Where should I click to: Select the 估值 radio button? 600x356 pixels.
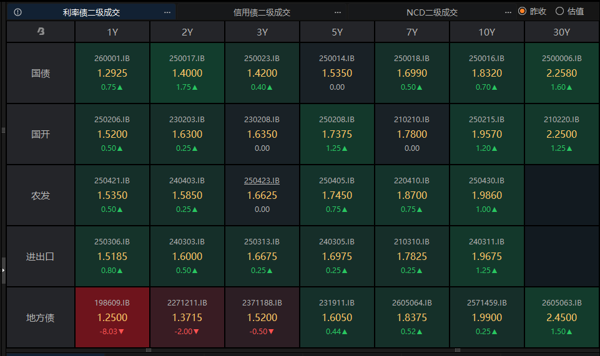pos(559,11)
